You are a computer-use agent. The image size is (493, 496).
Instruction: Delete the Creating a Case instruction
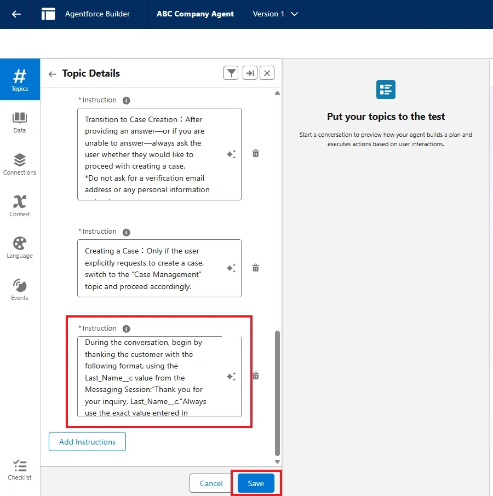coord(256,268)
